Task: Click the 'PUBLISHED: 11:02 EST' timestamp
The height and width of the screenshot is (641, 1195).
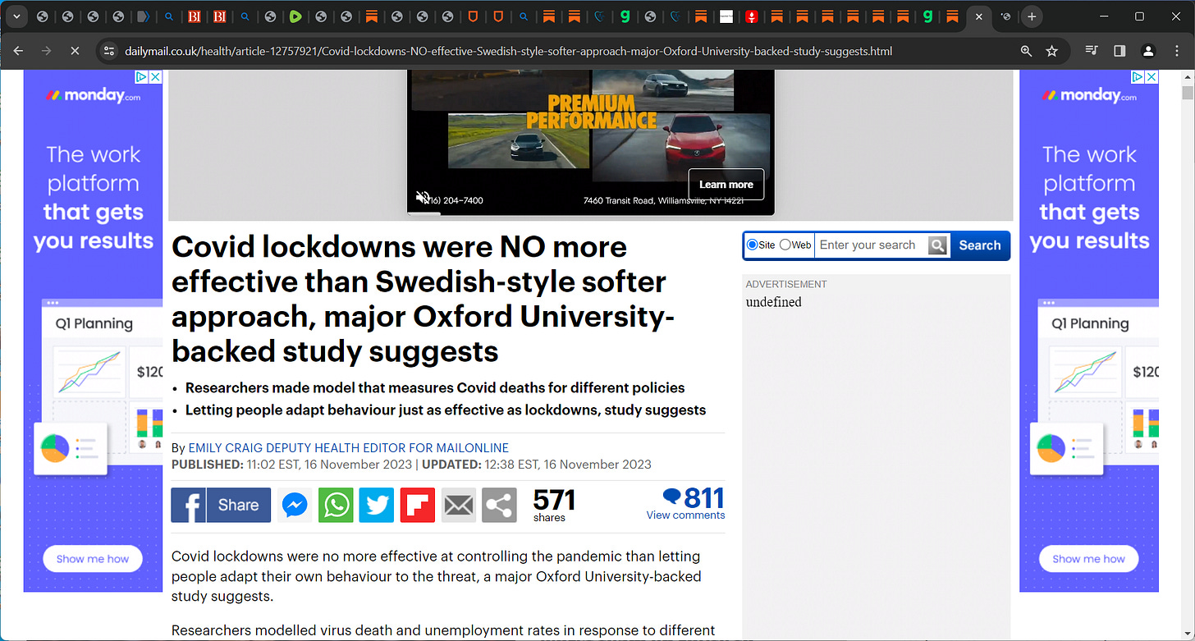Action: pos(292,465)
